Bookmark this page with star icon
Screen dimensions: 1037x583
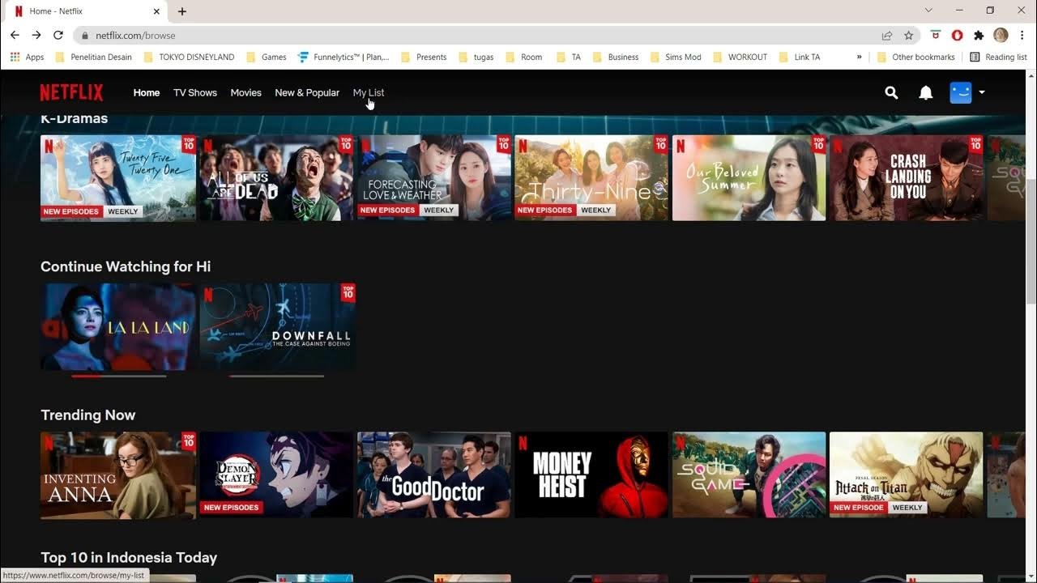pos(909,36)
